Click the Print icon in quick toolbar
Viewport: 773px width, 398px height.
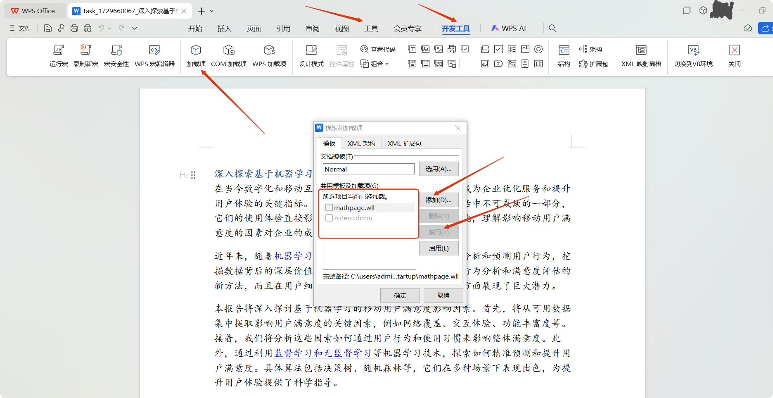coord(74,28)
